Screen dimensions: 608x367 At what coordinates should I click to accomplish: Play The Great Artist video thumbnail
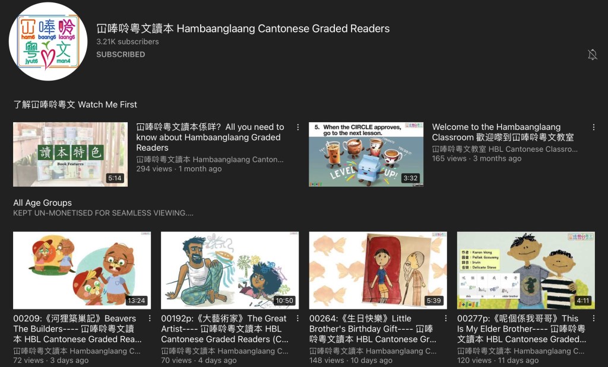coord(230,270)
